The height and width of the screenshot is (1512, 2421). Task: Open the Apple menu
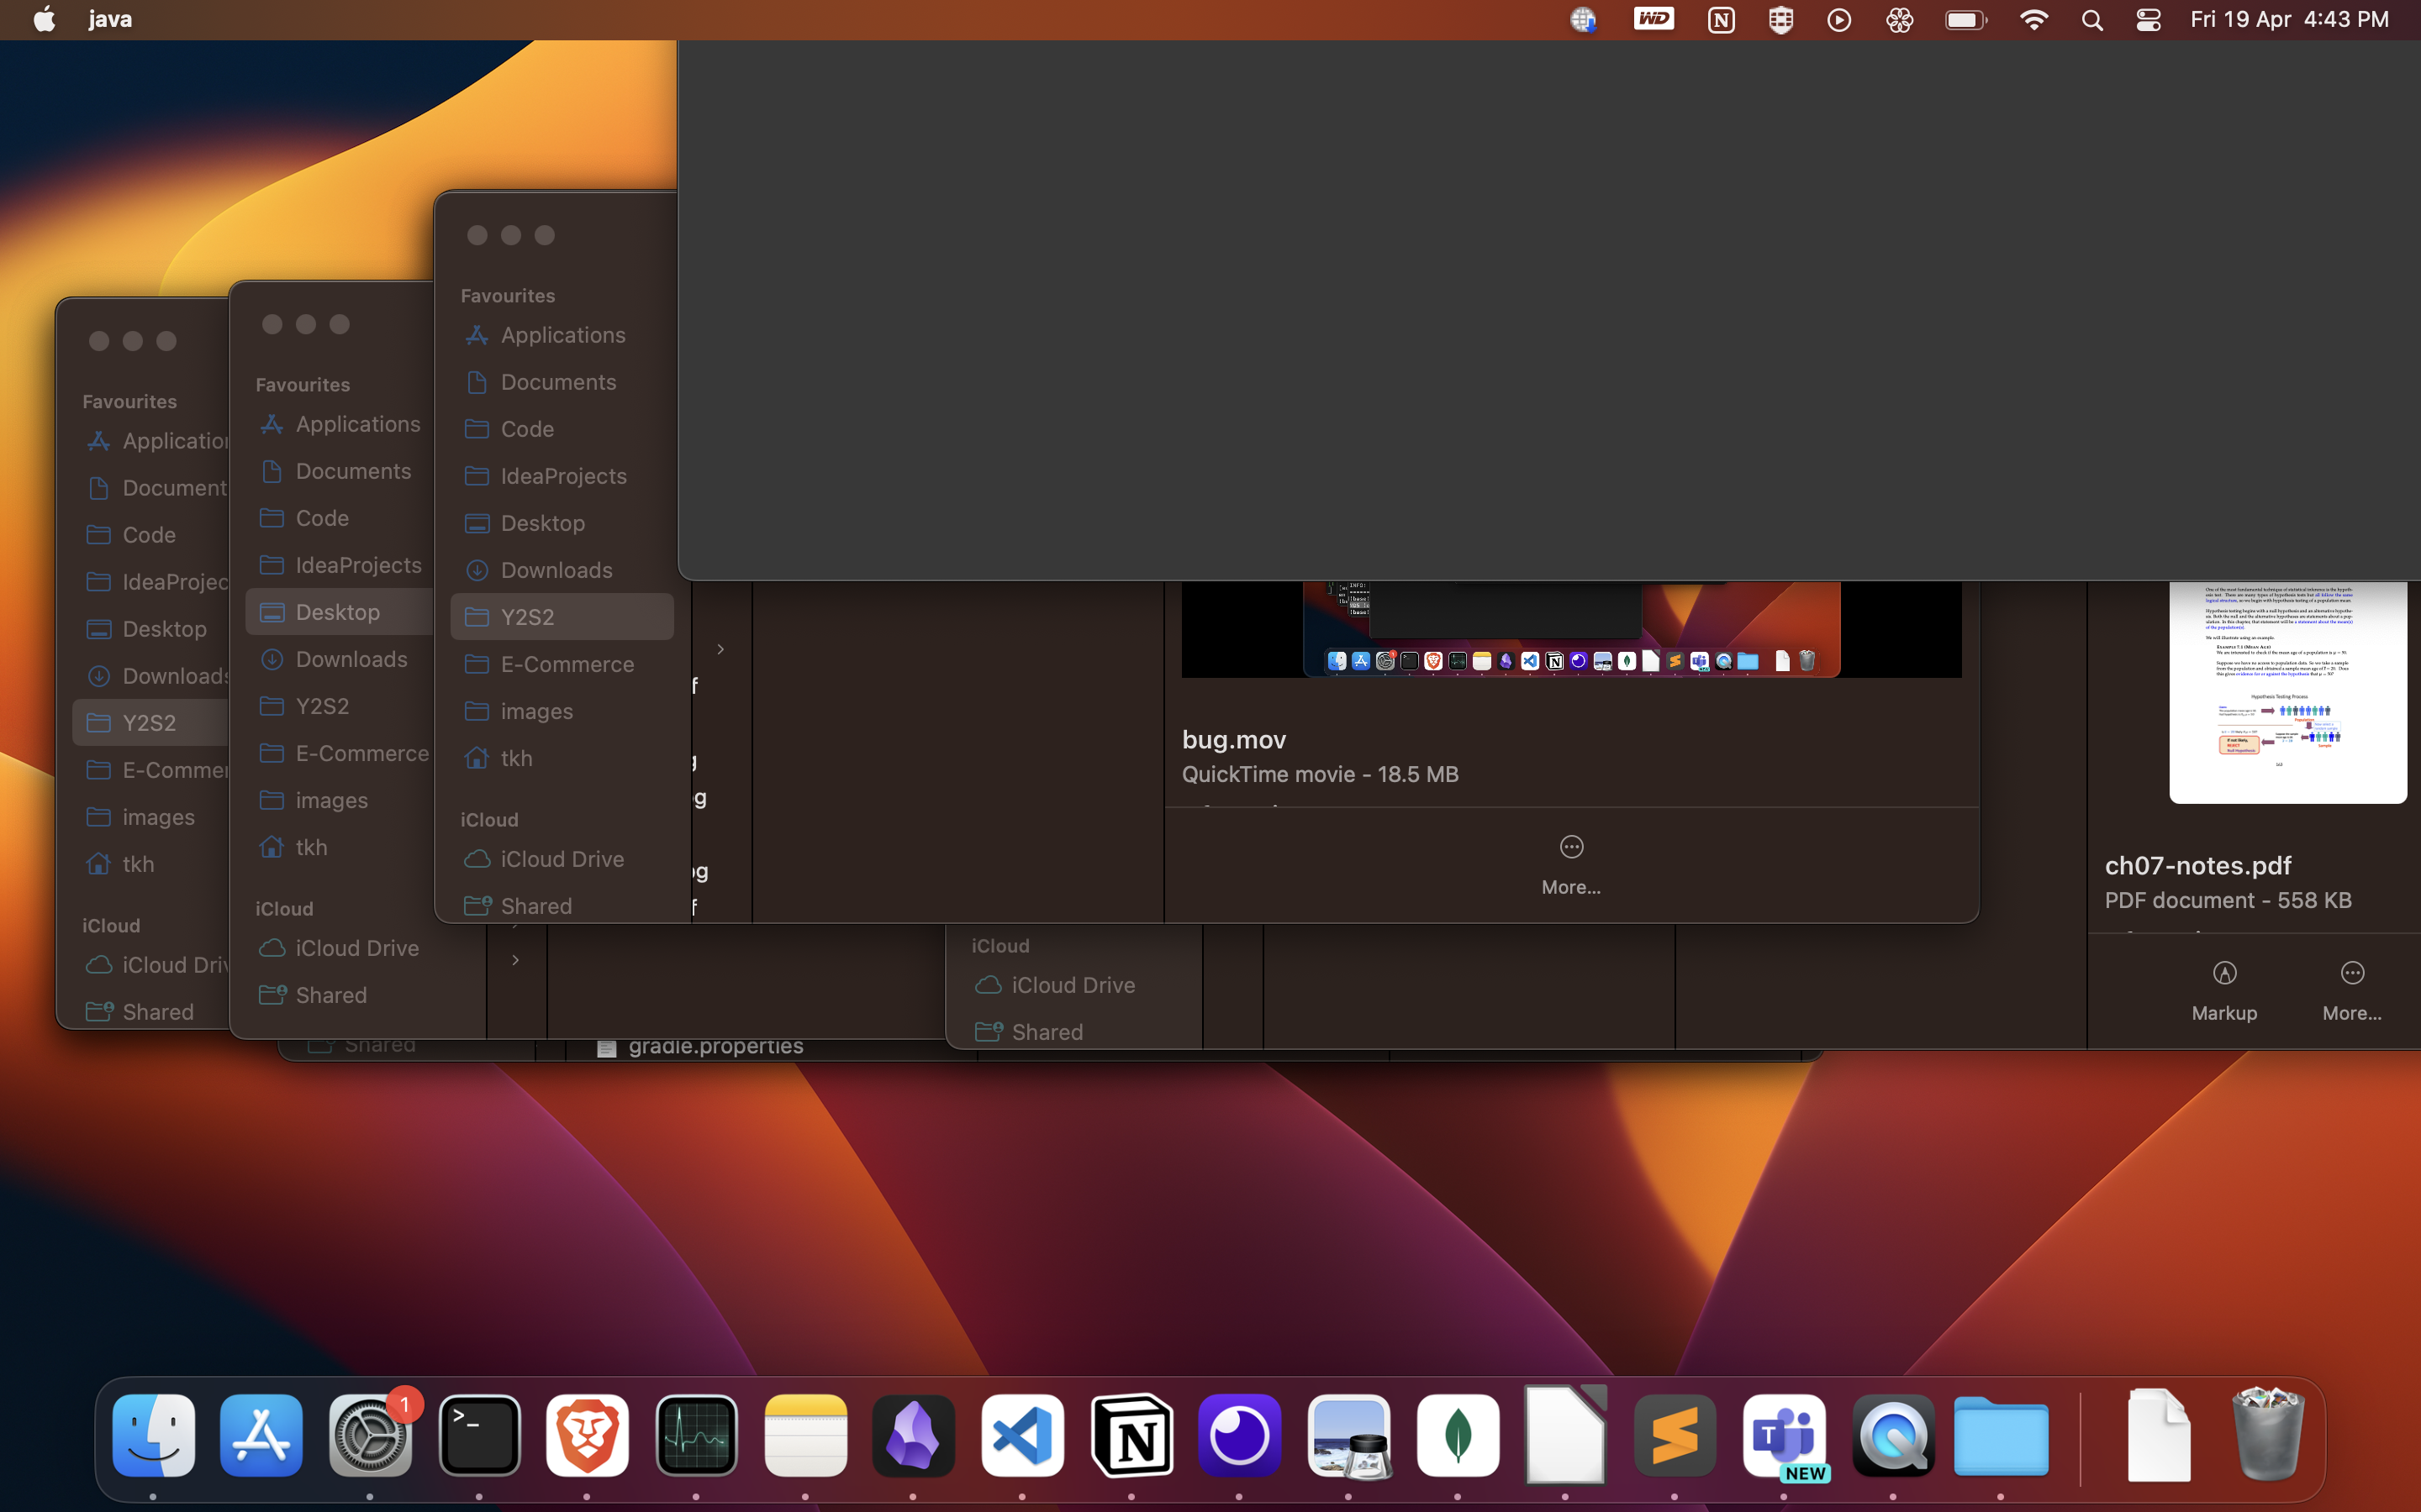tap(44, 20)
